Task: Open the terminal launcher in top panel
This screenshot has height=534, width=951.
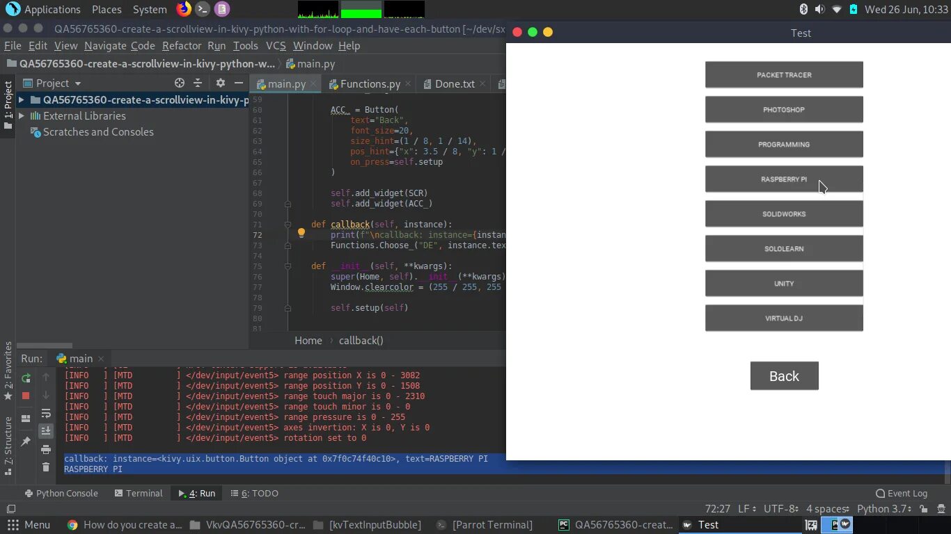Action: coord(203,9)
